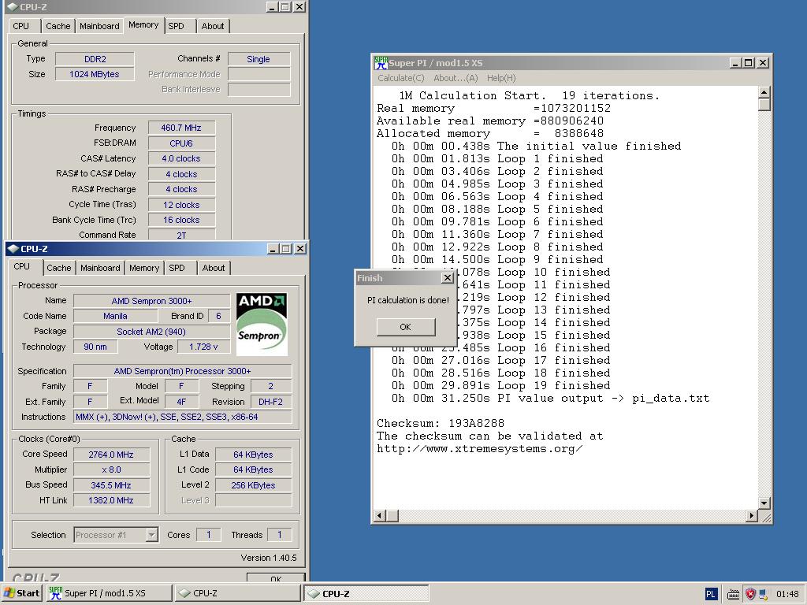Click PL language indicator in tray

tap(711, 594)
